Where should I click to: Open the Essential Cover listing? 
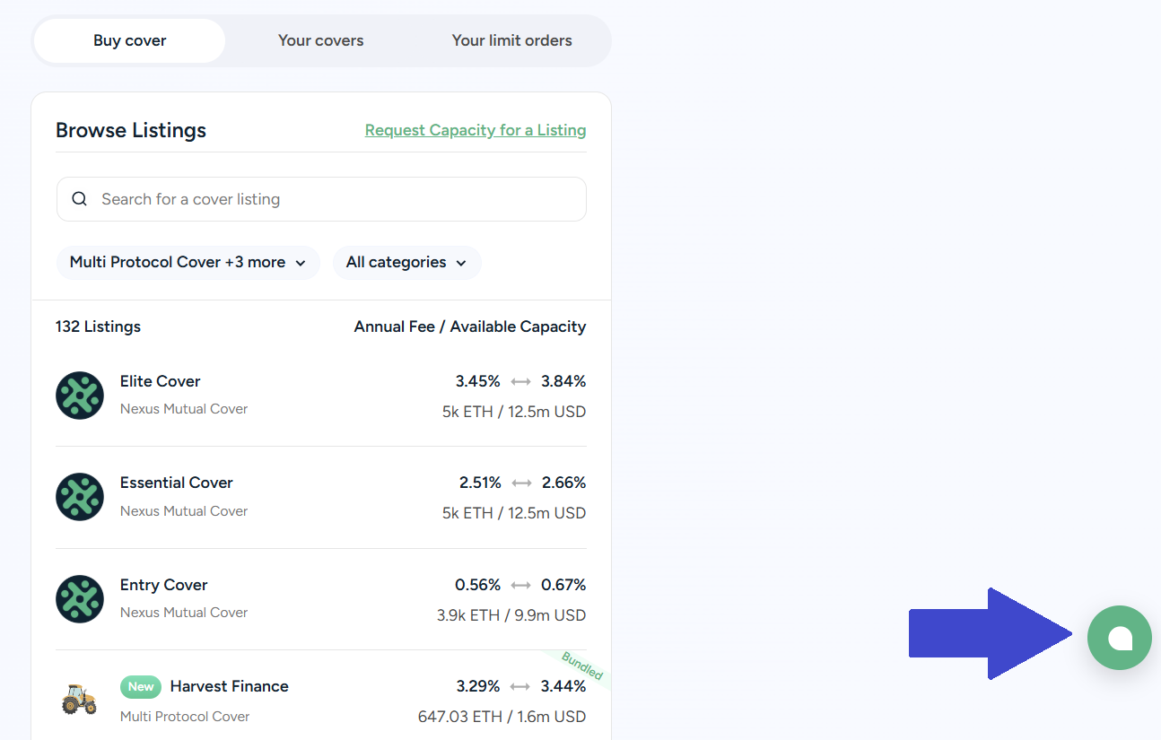[x=321, y=497]
